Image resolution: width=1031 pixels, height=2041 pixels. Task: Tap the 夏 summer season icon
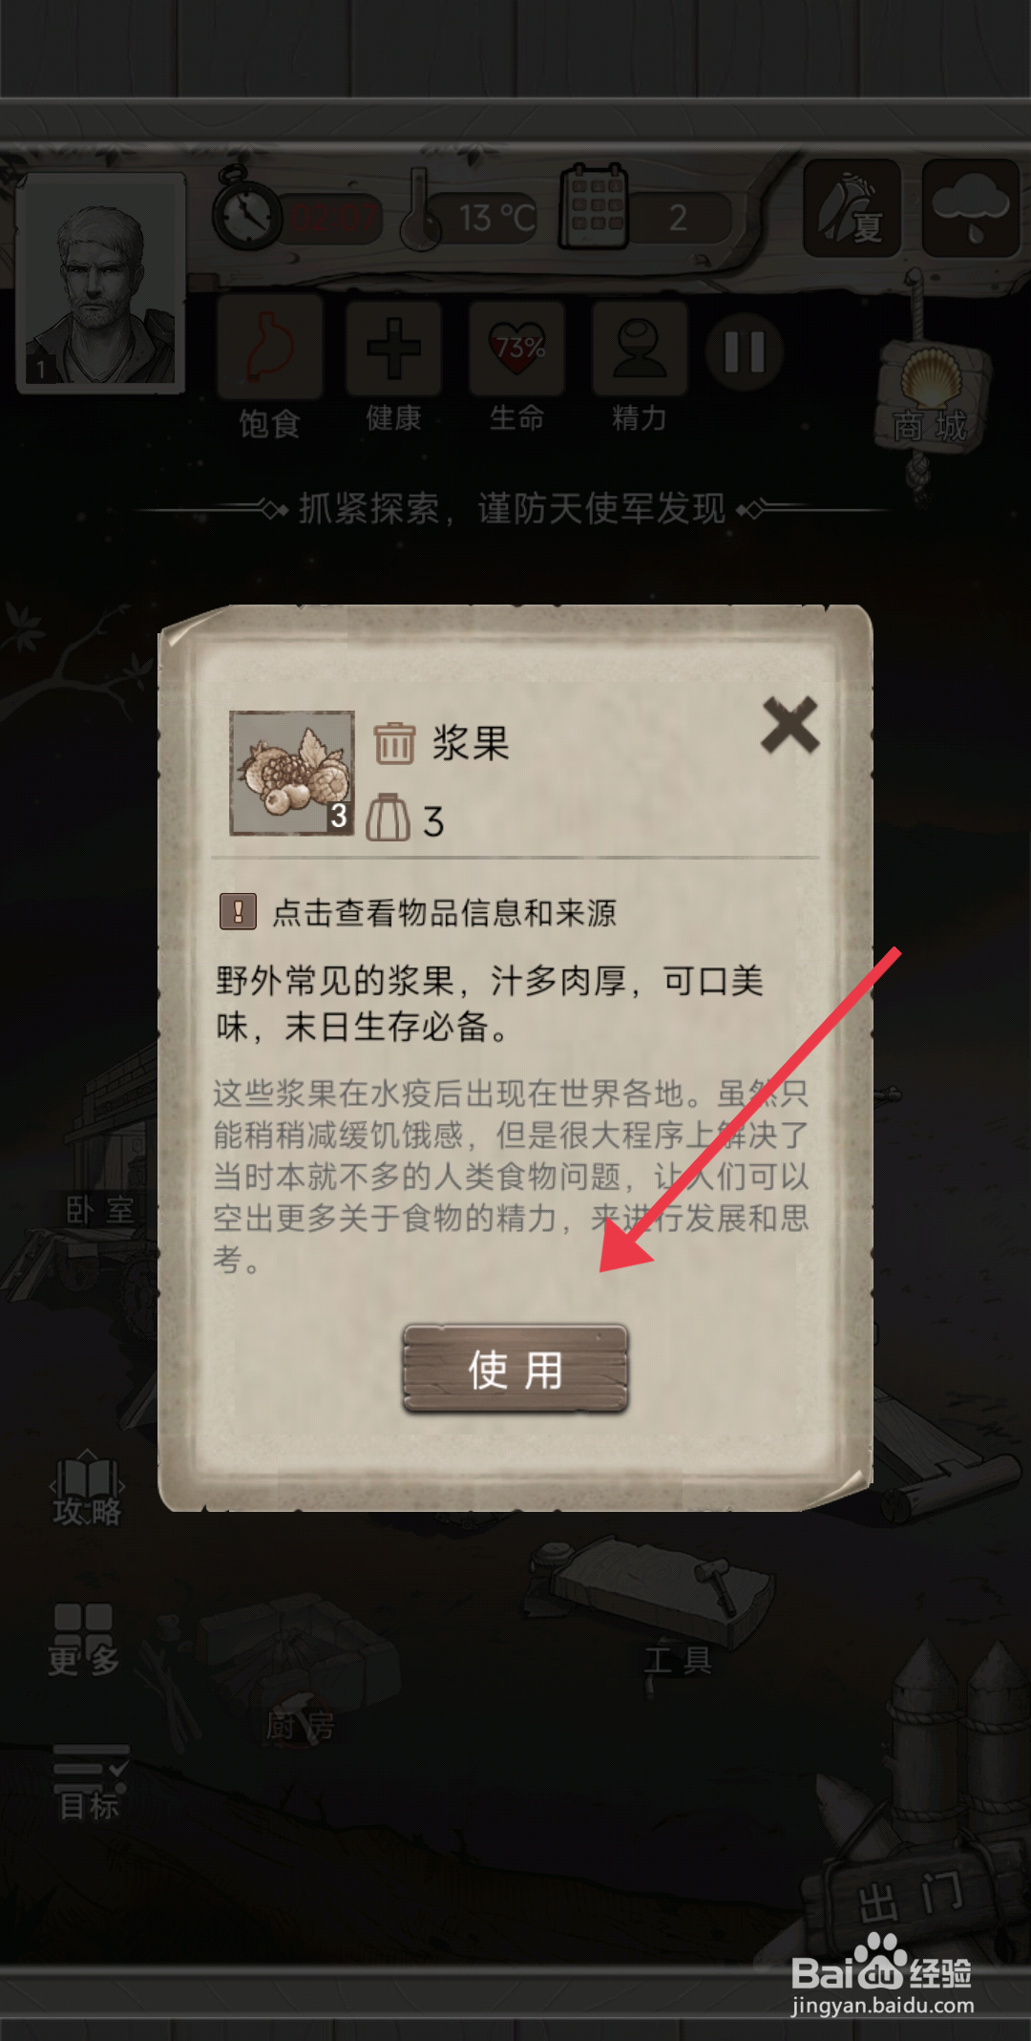[x=852, y=208]
